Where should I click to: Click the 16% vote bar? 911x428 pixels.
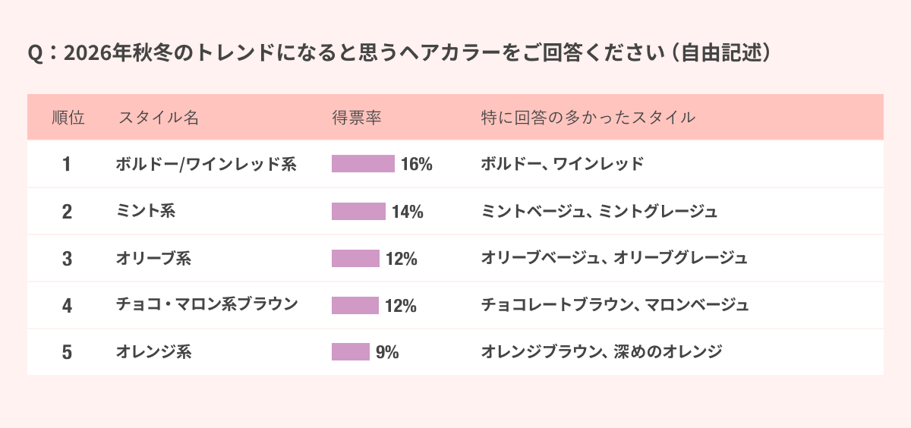(x=363, y=164)
